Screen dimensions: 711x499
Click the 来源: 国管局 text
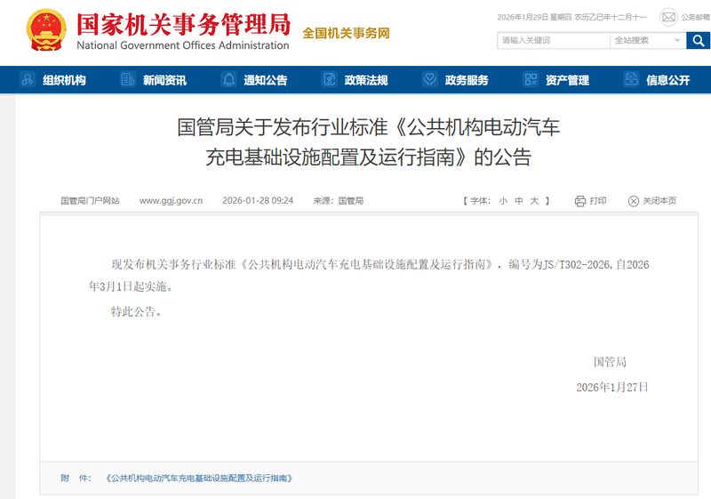[339, 200]
